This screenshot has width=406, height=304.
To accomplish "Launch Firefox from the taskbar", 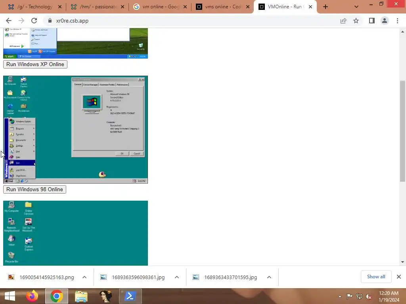I will pyautogui.click(x=32, y=296).
